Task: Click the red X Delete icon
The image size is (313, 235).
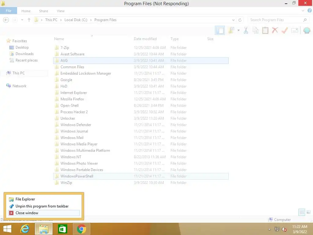Action: tap(275, 30)
